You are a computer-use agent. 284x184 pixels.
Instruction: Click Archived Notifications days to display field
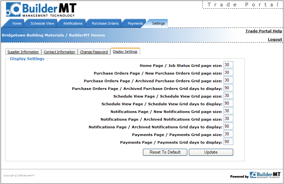pyautogui.click(x=228, y=126)
